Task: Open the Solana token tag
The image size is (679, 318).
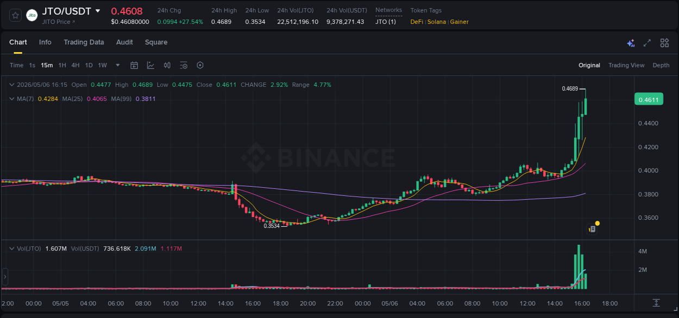Action: tap(437, 22)
